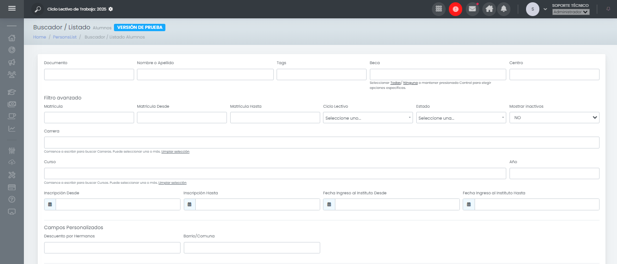Open notifications bell in header icon group
617x264 pixels.
504,9
